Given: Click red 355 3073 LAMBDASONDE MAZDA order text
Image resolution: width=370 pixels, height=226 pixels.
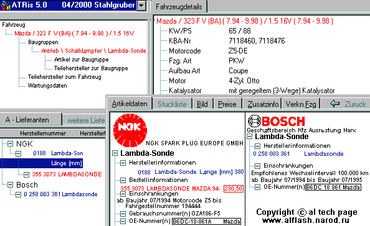Looking at the screenshot, I should 170,189.
